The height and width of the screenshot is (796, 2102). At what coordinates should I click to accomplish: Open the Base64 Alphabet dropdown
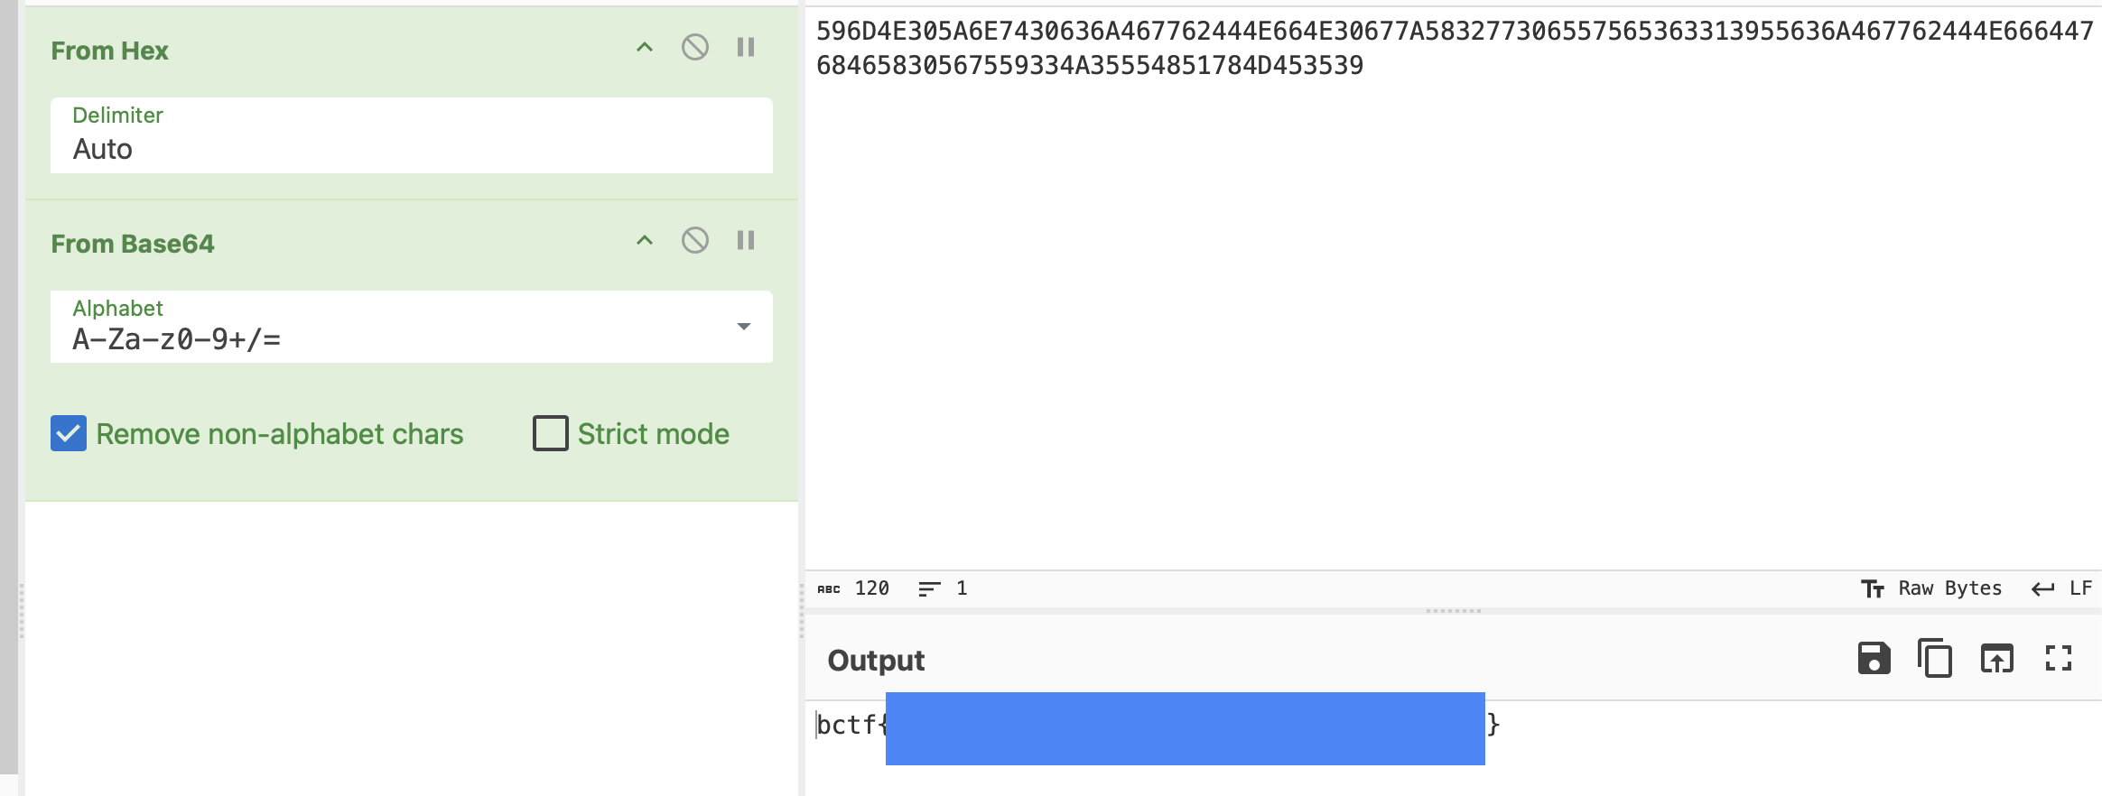743,327
